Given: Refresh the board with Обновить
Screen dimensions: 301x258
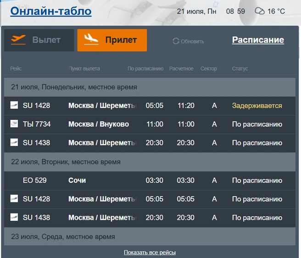Looking at the screenshot, I should 188,41.
